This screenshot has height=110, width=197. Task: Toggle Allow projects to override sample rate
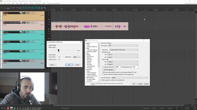click(x=102, y=80)
